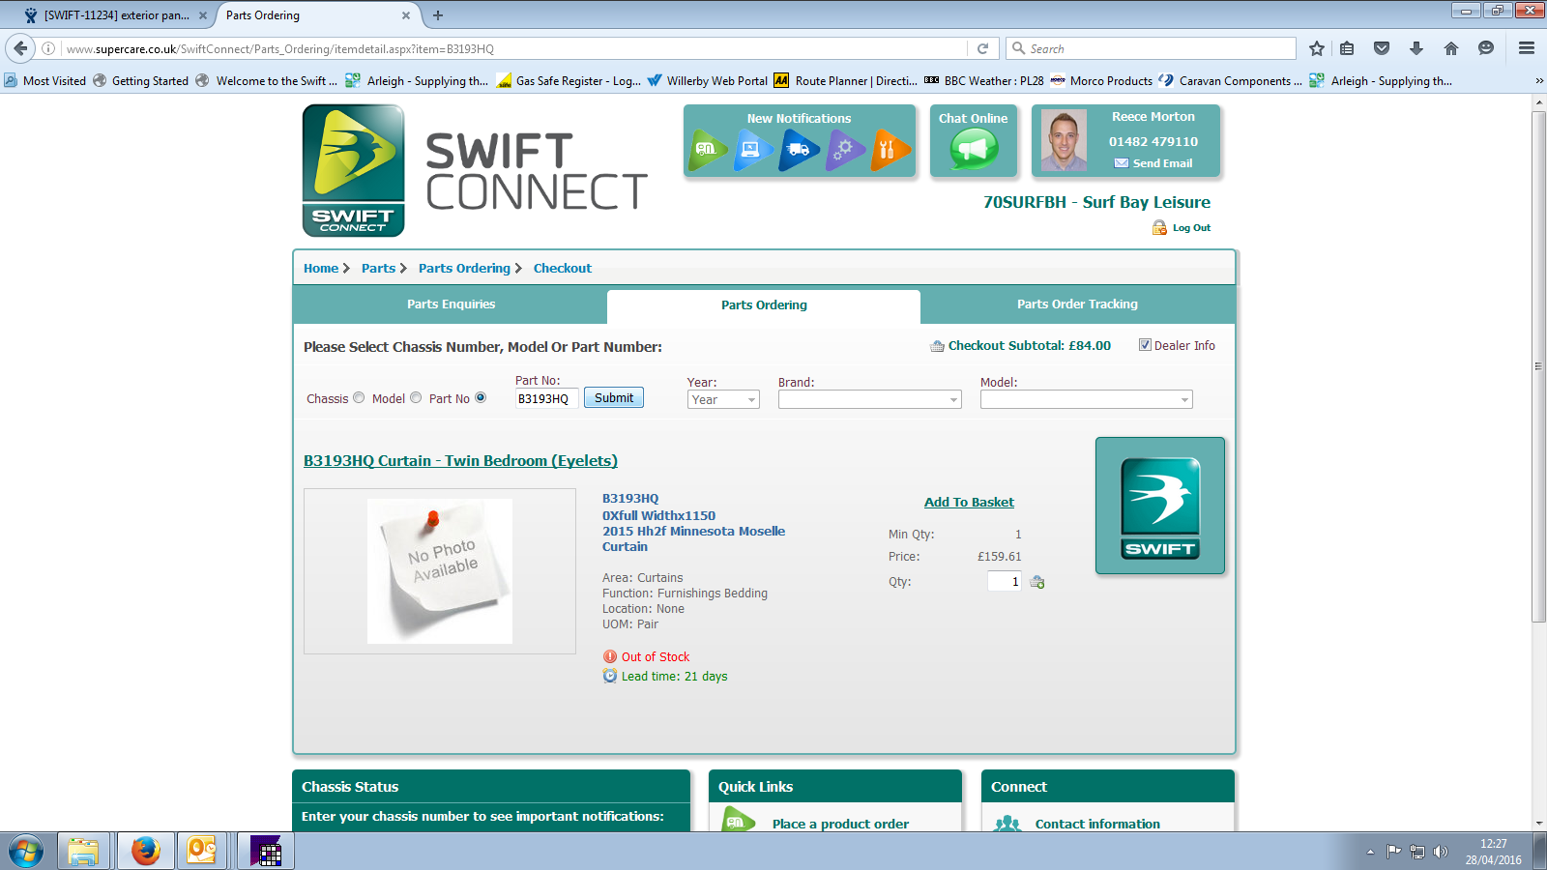This screenshot has height=870, width=1547.
Task: Click the padlock icon beside Log Out
Action: pos(1159,228)
